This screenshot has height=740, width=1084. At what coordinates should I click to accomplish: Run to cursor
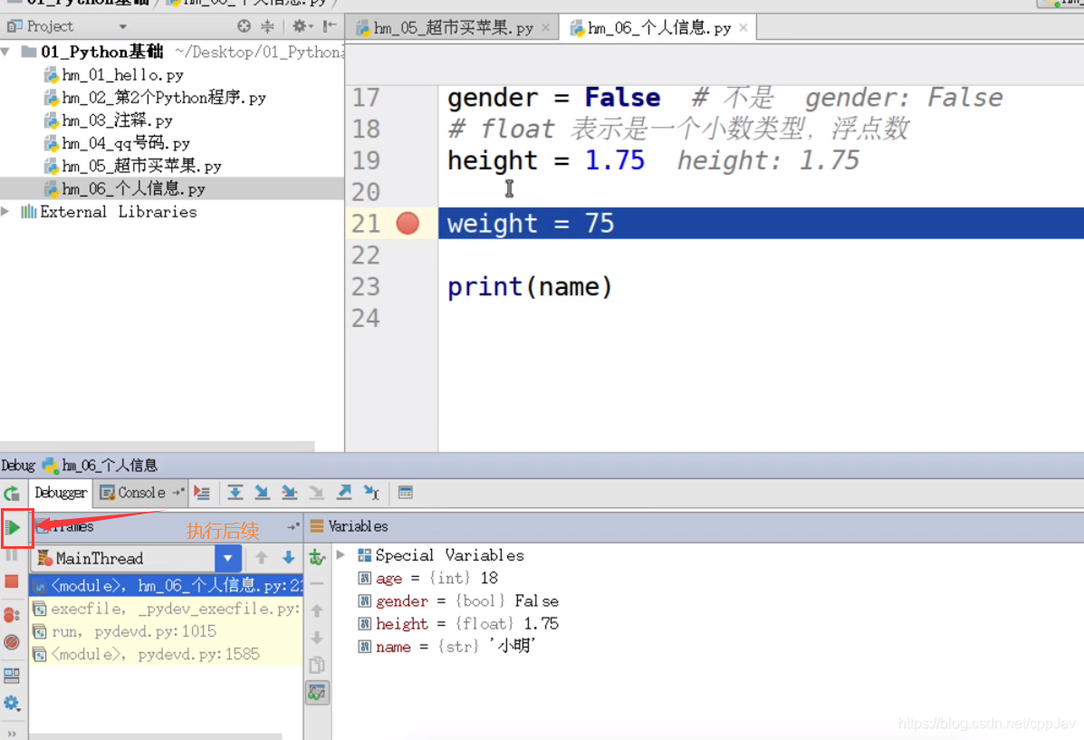coord(371,493)
